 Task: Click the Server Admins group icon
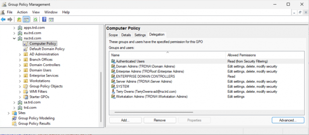(x=113, y=82)
